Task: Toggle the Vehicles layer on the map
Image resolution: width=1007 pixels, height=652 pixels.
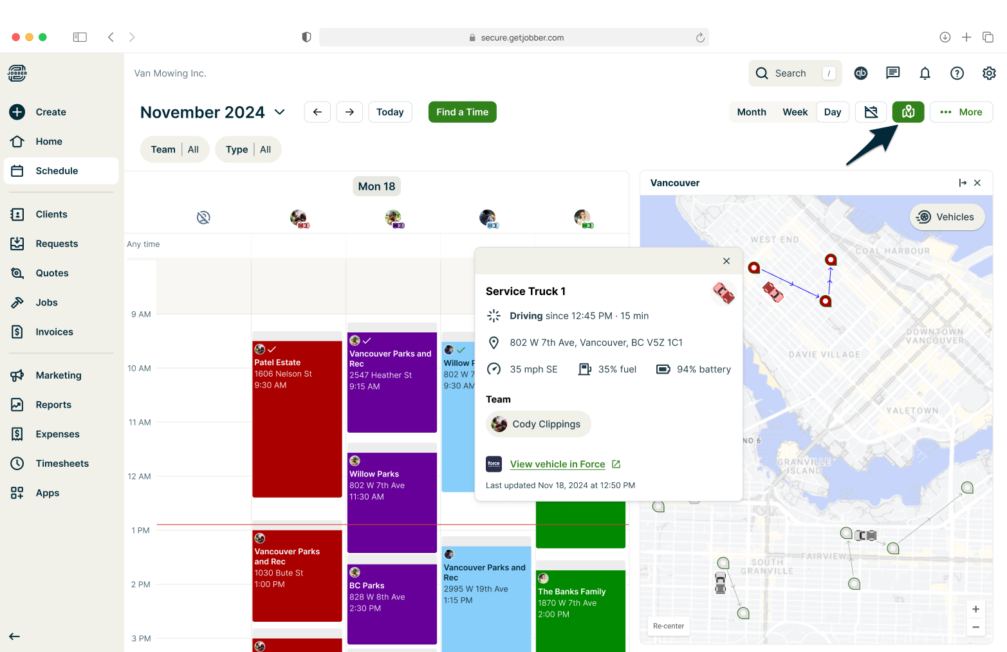Action: [x=947, y=217]
